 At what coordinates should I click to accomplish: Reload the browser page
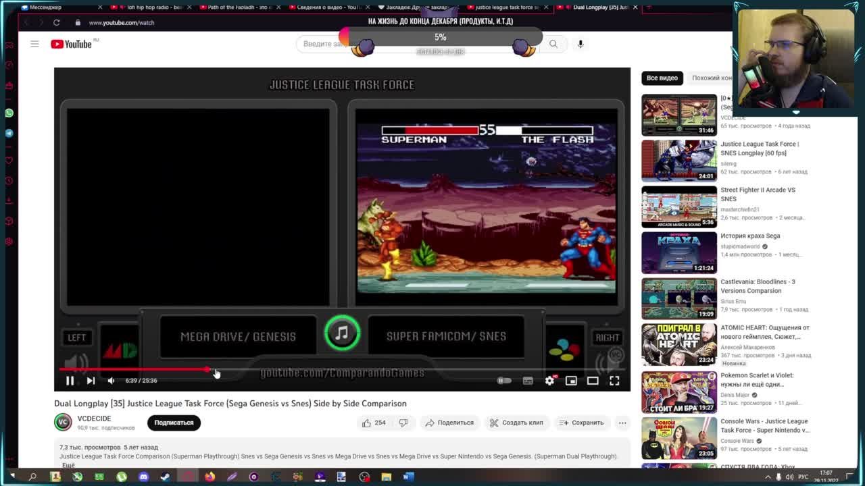pos(57,22)
